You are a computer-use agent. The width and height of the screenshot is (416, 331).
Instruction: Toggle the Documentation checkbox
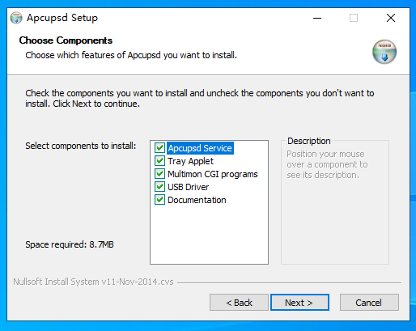click(x=159, y=200)
